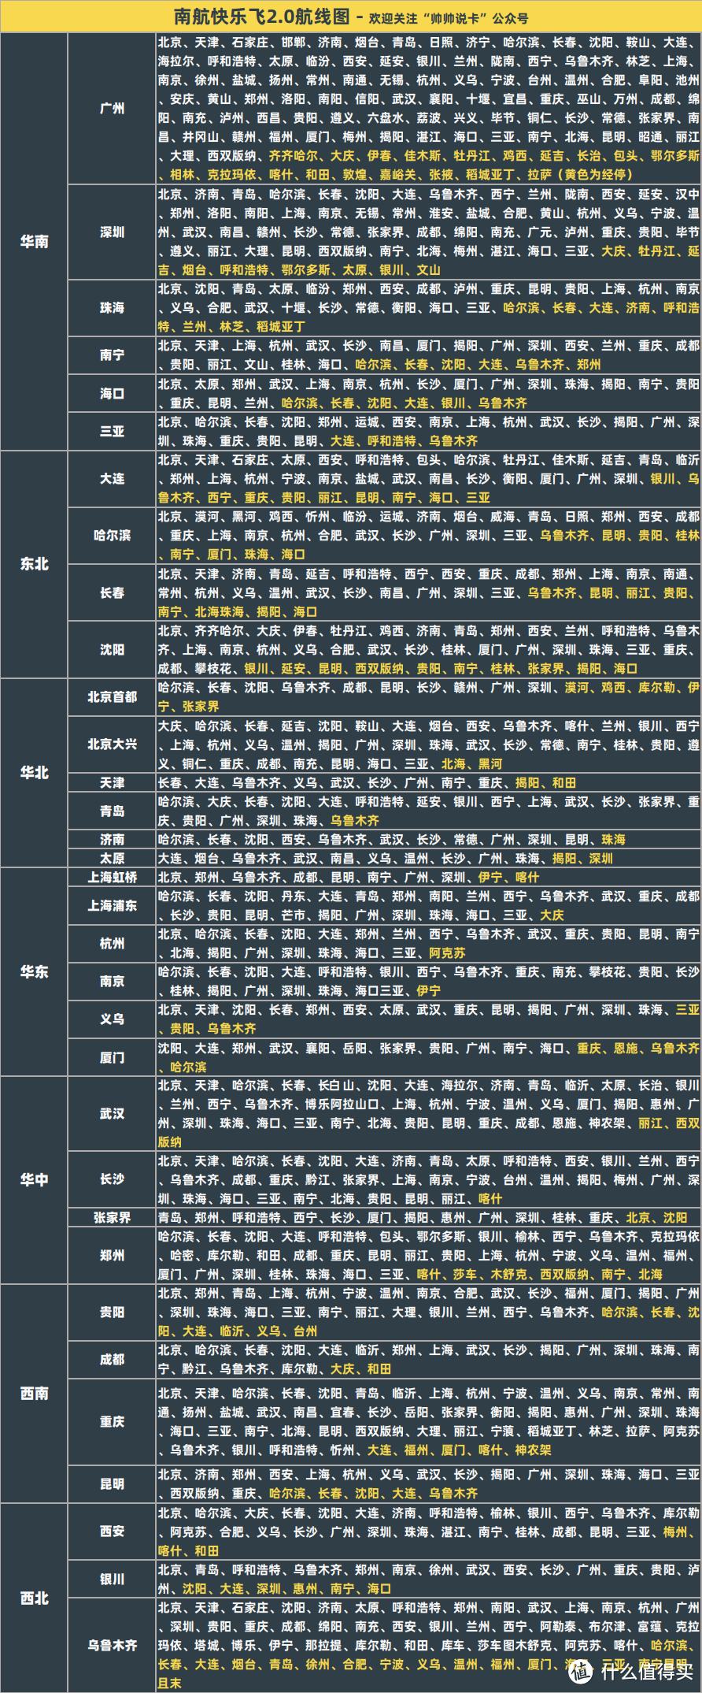Click the 银川 departure city row header
The image size is (702, 1693).
pyautogui.click(x=113, y=1579)
